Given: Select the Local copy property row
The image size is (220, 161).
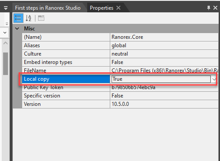Looking at the screenshot, I should 120,79.
